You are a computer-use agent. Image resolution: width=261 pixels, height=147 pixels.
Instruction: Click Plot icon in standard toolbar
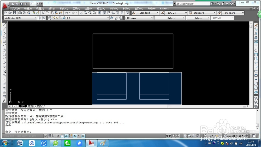pos(20,13)
